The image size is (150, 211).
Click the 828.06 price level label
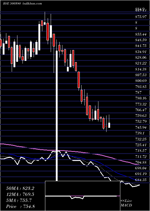(x=141, y=58)
